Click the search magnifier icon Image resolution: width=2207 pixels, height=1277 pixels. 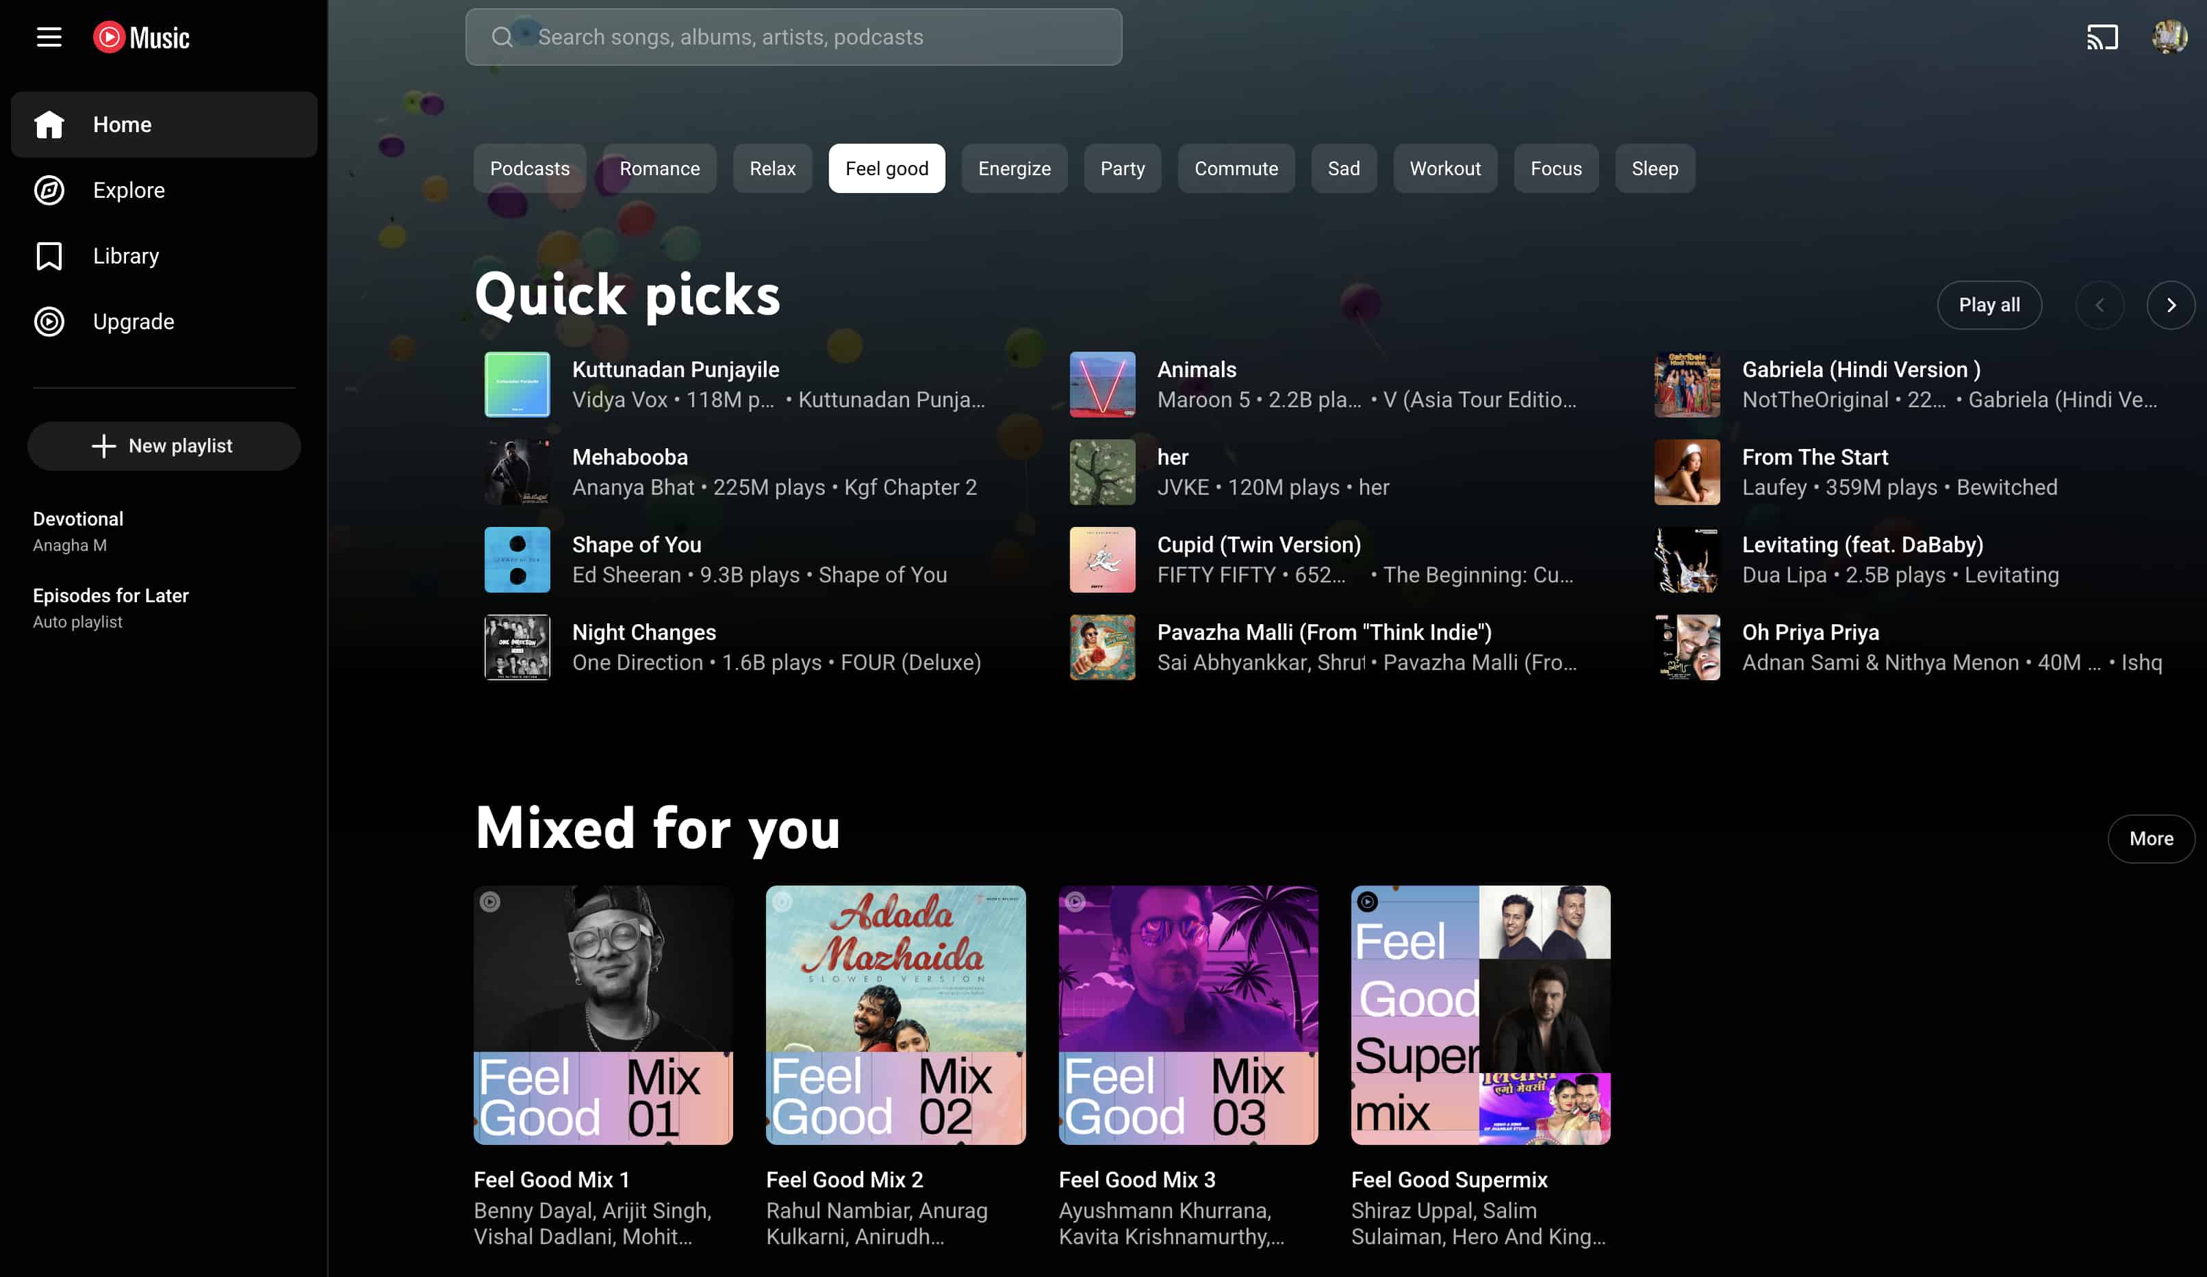coord(502,37)
